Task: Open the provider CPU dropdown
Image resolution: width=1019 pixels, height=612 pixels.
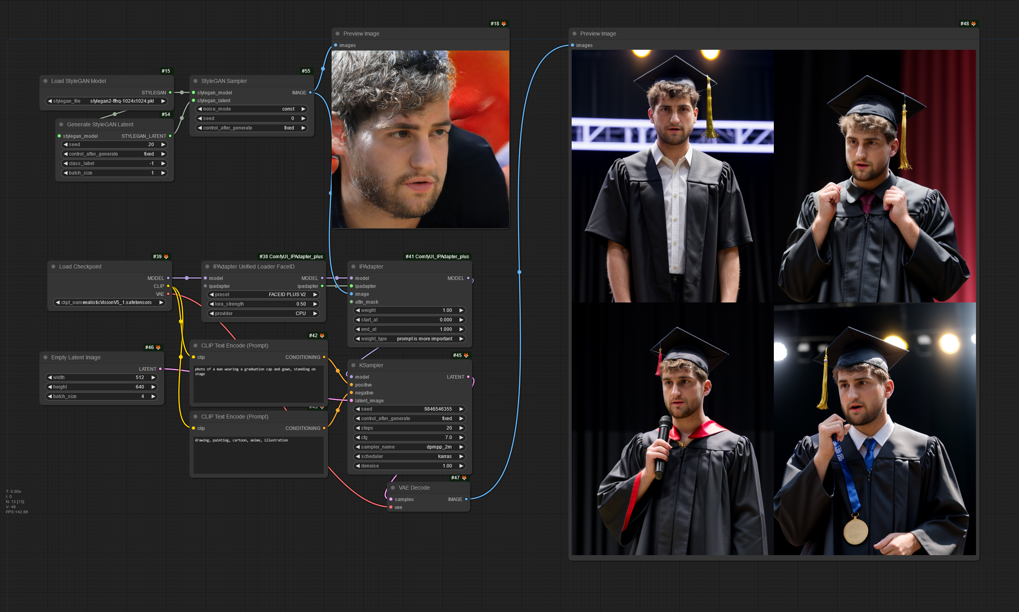Action: [263, 314]
